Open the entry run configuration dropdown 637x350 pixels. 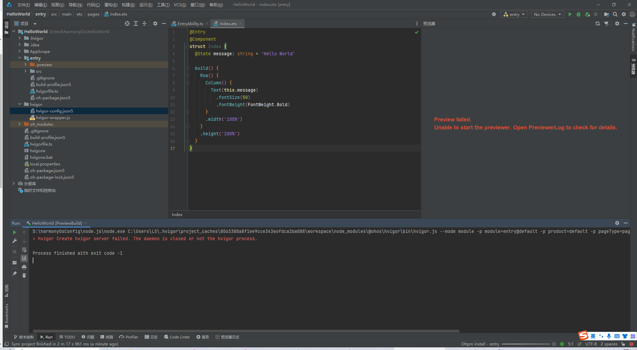514,14
